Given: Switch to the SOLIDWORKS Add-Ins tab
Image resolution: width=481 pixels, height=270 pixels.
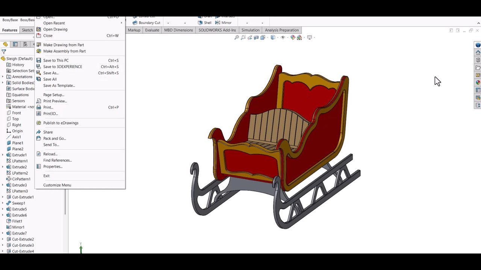Looking at the screenshot, I should click(x=217, y=30).
